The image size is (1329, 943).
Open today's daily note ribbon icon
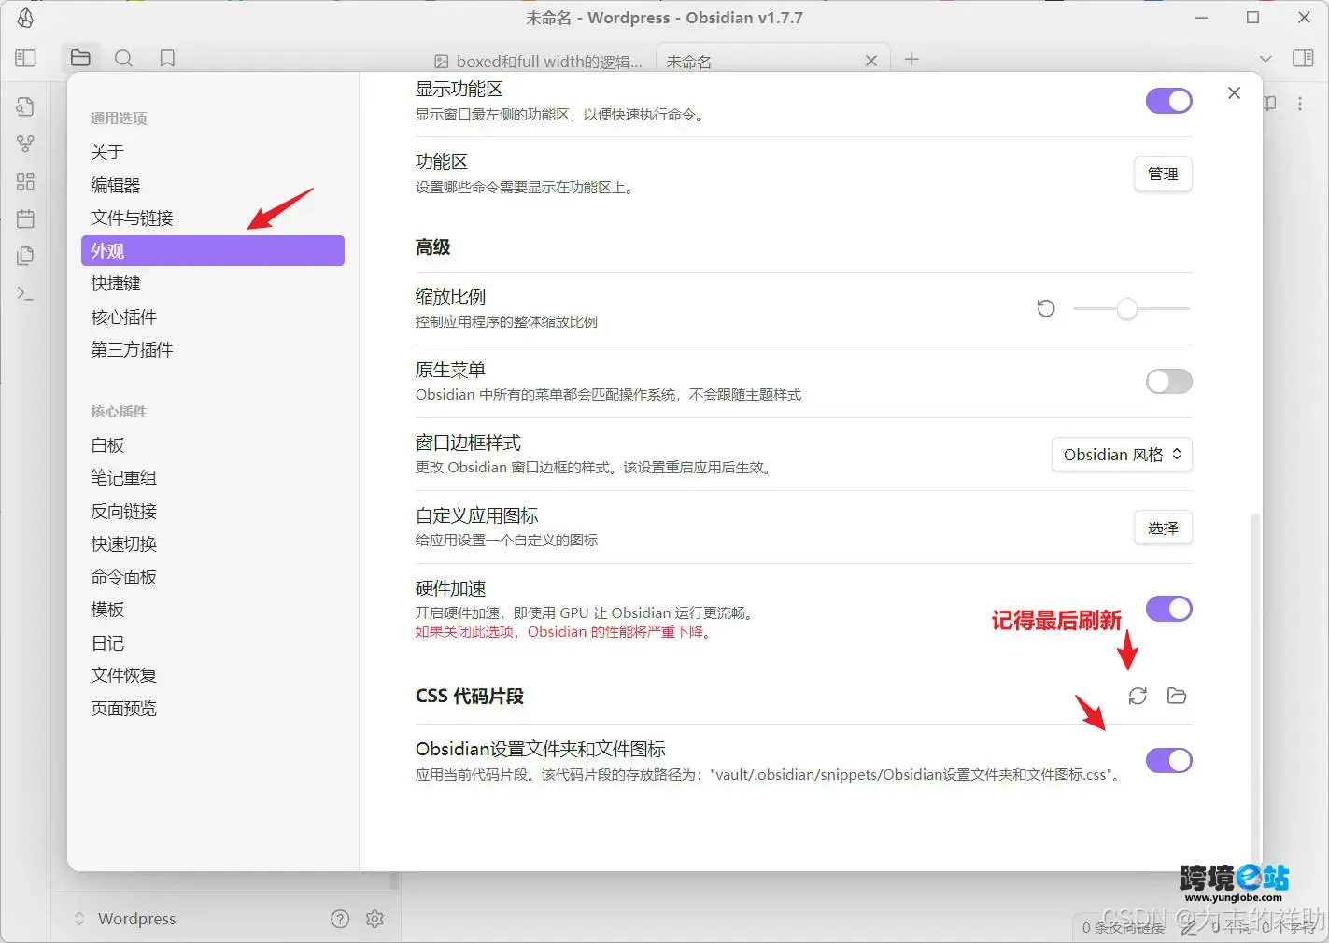coord(25,218)
